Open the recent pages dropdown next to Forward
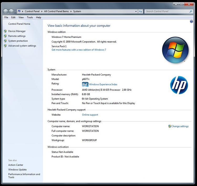Viewport: 197px width, 186px height. click(x=15, y=11)
